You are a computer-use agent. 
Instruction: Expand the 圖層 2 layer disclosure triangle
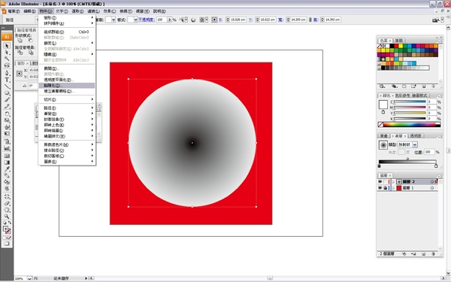pos(393,181)
